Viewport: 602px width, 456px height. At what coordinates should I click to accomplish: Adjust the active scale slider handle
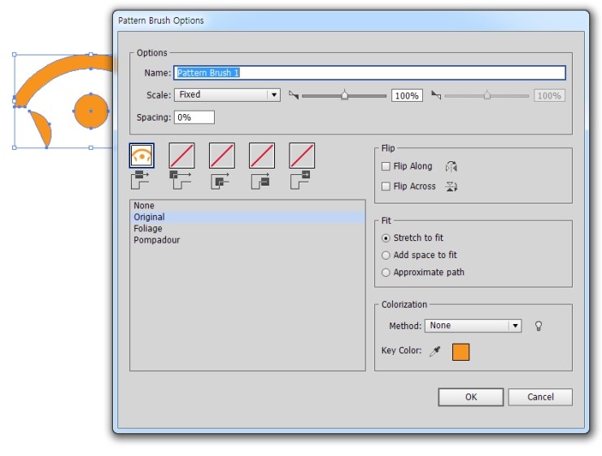tap(344, 95)
